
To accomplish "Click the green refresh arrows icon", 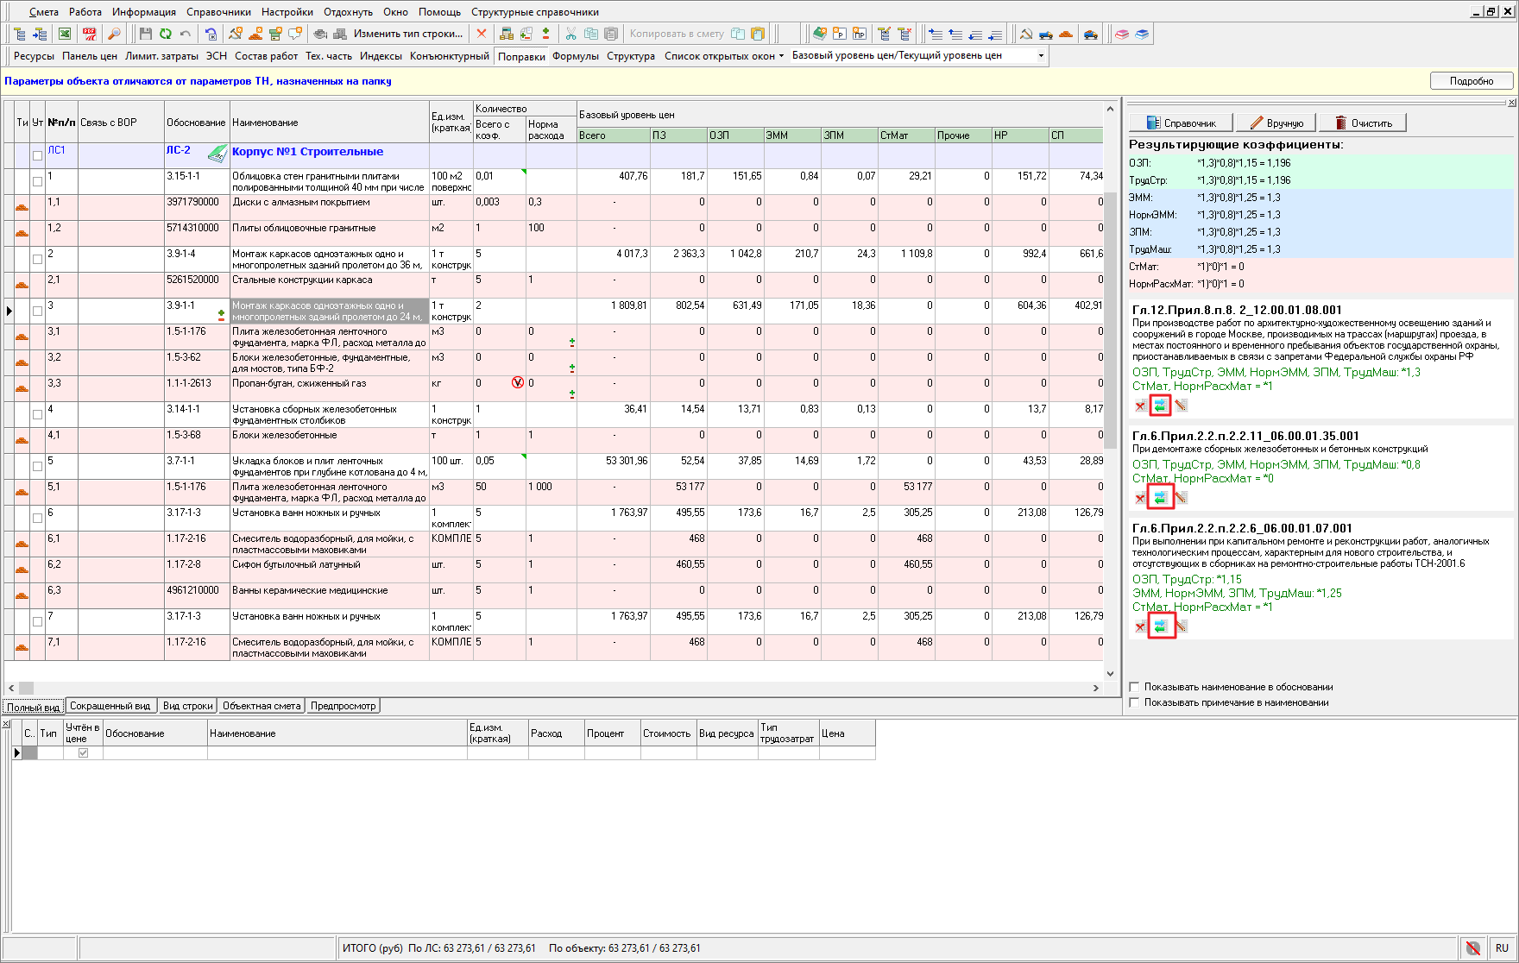I will pyautogui.click(x=166, y=34).
